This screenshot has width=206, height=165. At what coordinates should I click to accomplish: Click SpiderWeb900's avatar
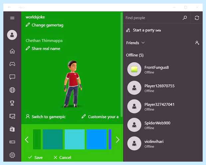pos(134,125)
